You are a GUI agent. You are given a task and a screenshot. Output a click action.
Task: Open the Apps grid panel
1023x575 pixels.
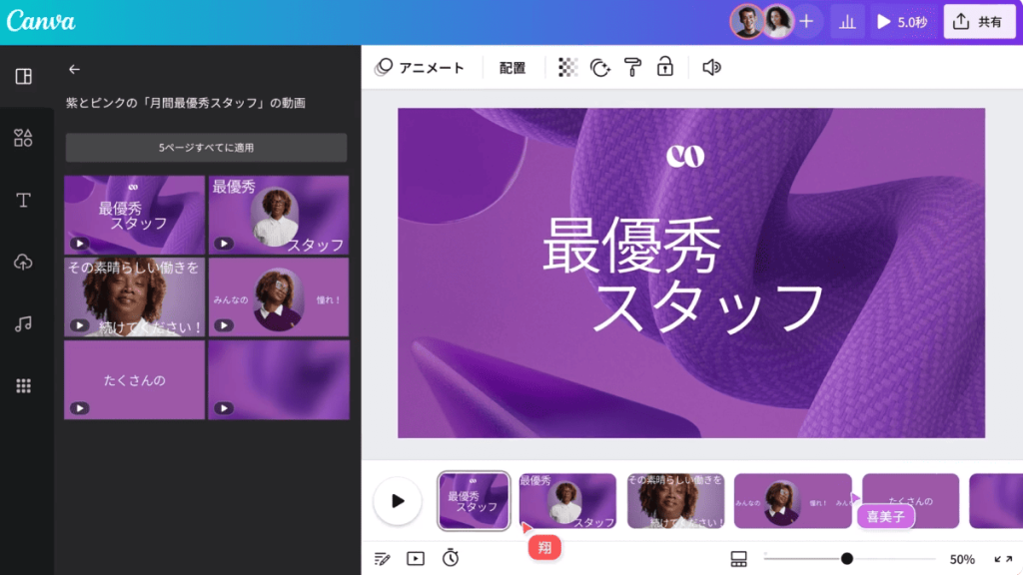tap(24, 385)
